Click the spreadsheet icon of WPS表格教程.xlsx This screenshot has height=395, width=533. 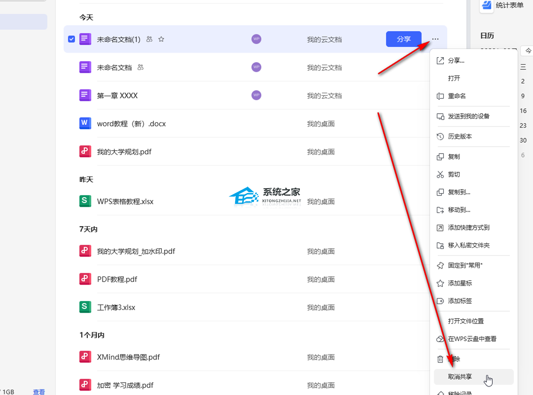[x=85, y=201]
